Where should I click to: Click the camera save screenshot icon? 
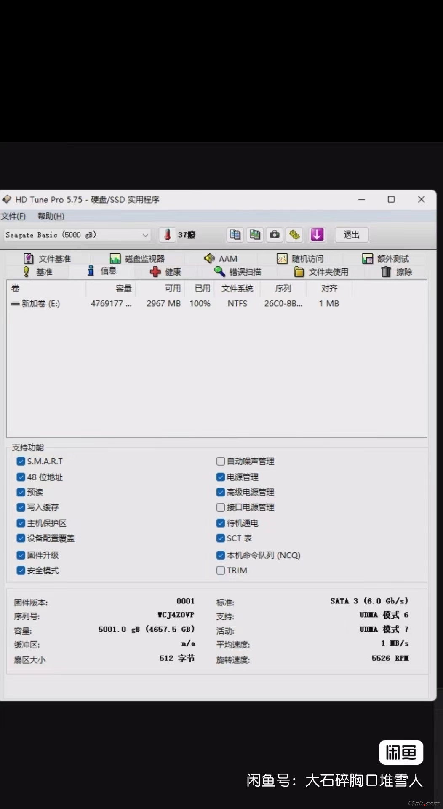[x=275, y=235]
